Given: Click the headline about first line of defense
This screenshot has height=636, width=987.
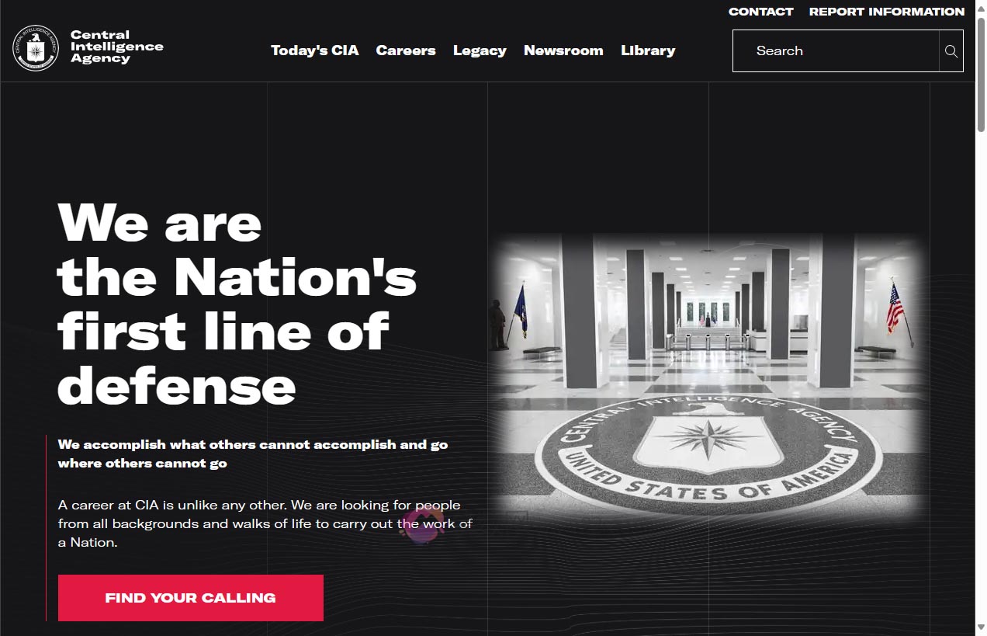Looking at the screenshot, I should pos(233,303).
